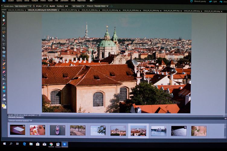Click the Rozlišení field showing 240
Viewport: 227px width, 151px height.
pyautogui.click(x=68, y=6)
